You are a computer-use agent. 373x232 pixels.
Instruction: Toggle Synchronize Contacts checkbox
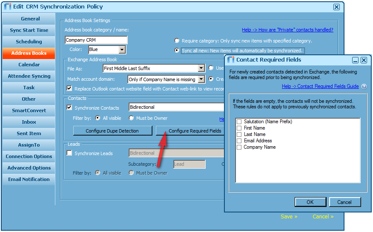[x=69, y=108]
